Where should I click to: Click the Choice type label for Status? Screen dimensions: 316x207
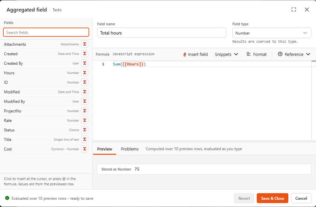click(x=74, y=130)
